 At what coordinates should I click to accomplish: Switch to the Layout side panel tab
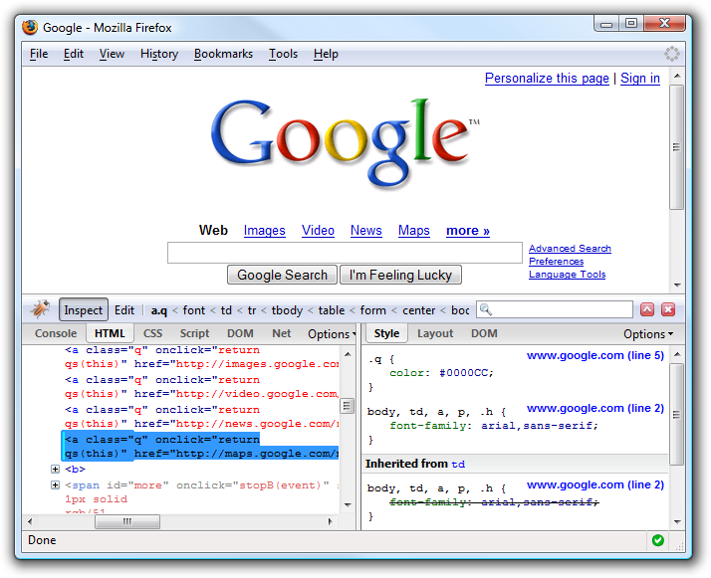435,334
